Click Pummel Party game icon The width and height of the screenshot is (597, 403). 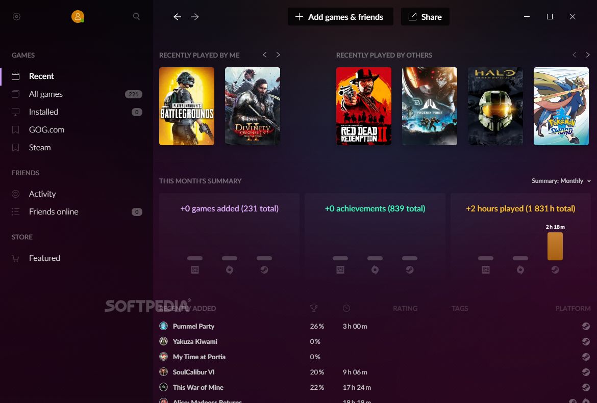coord(164,326)
